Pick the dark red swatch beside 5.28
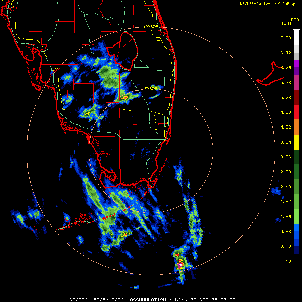 pyautogui.click(x=296, y=97)
